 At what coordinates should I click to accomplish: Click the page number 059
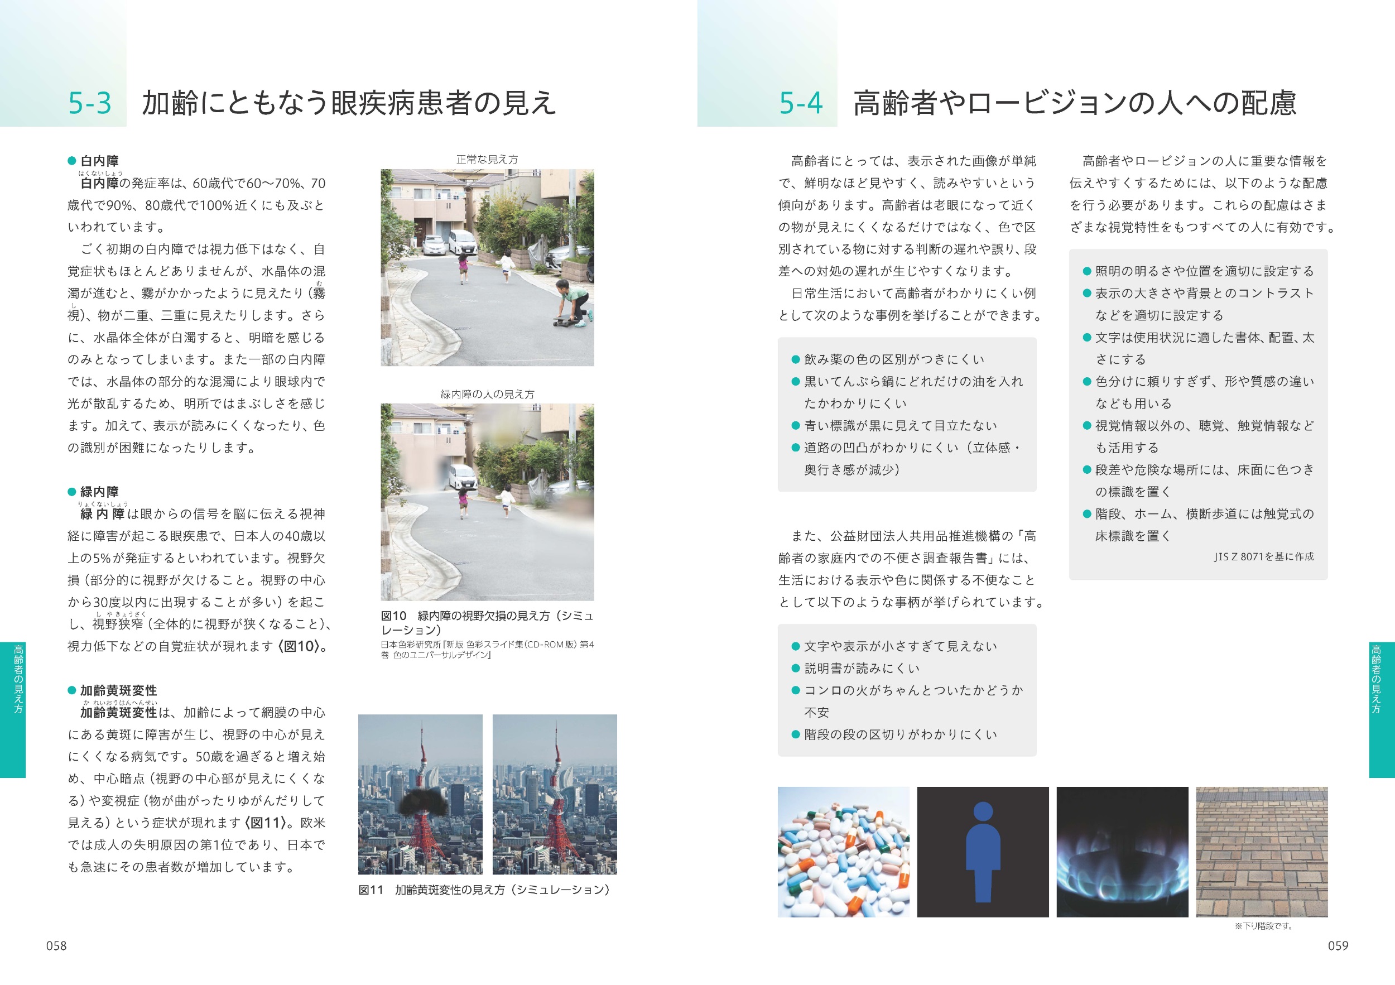pos(1338,946)
